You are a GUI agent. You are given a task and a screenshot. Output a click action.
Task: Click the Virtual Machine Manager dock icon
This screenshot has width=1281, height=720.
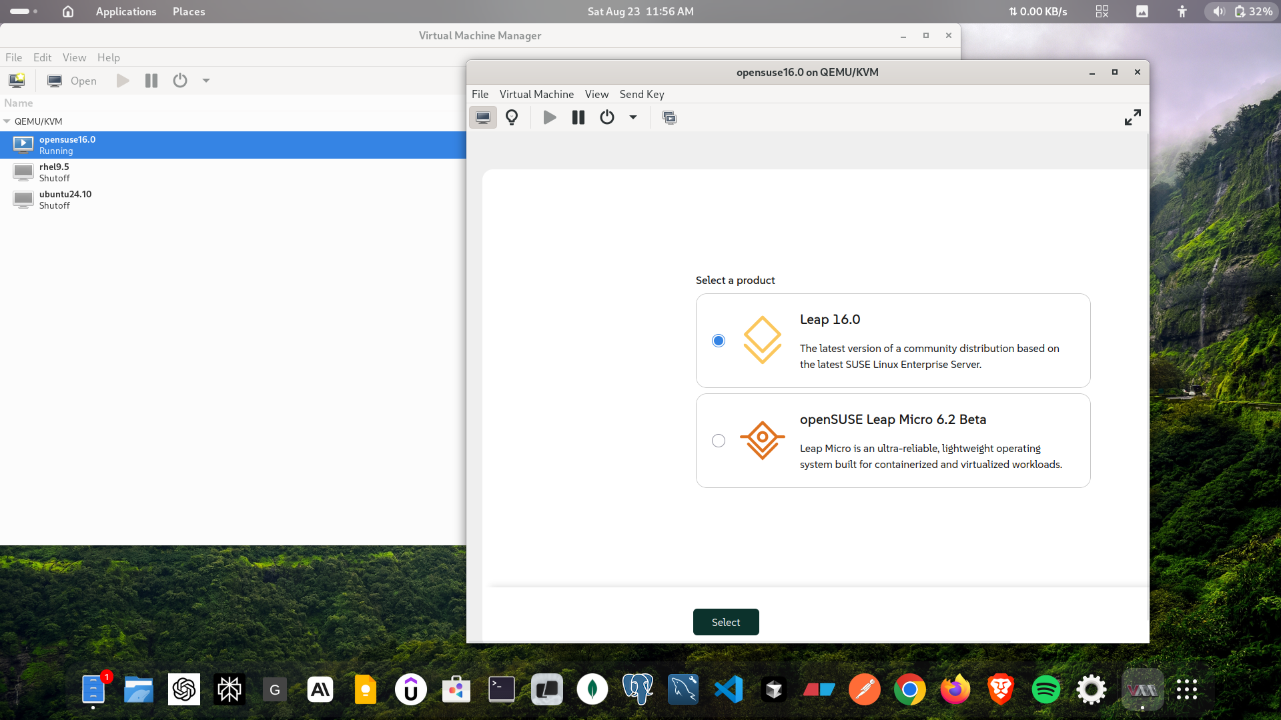(1143, 689)
